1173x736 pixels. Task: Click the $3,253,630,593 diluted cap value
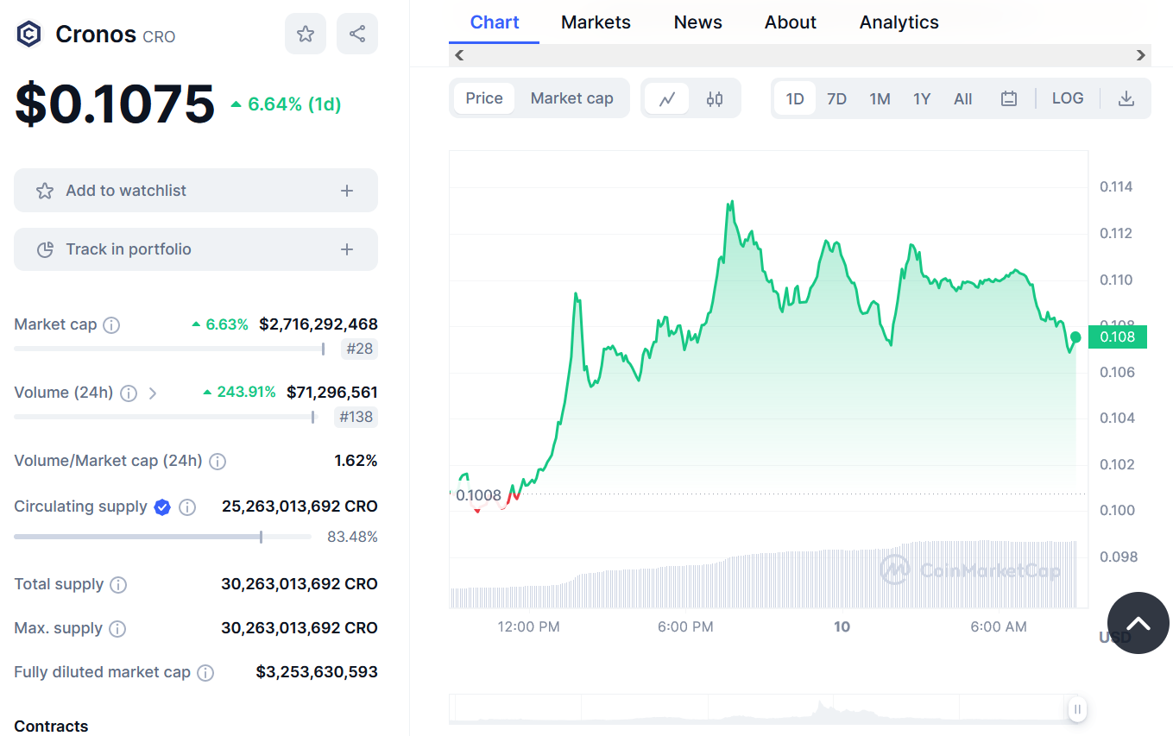317,672
